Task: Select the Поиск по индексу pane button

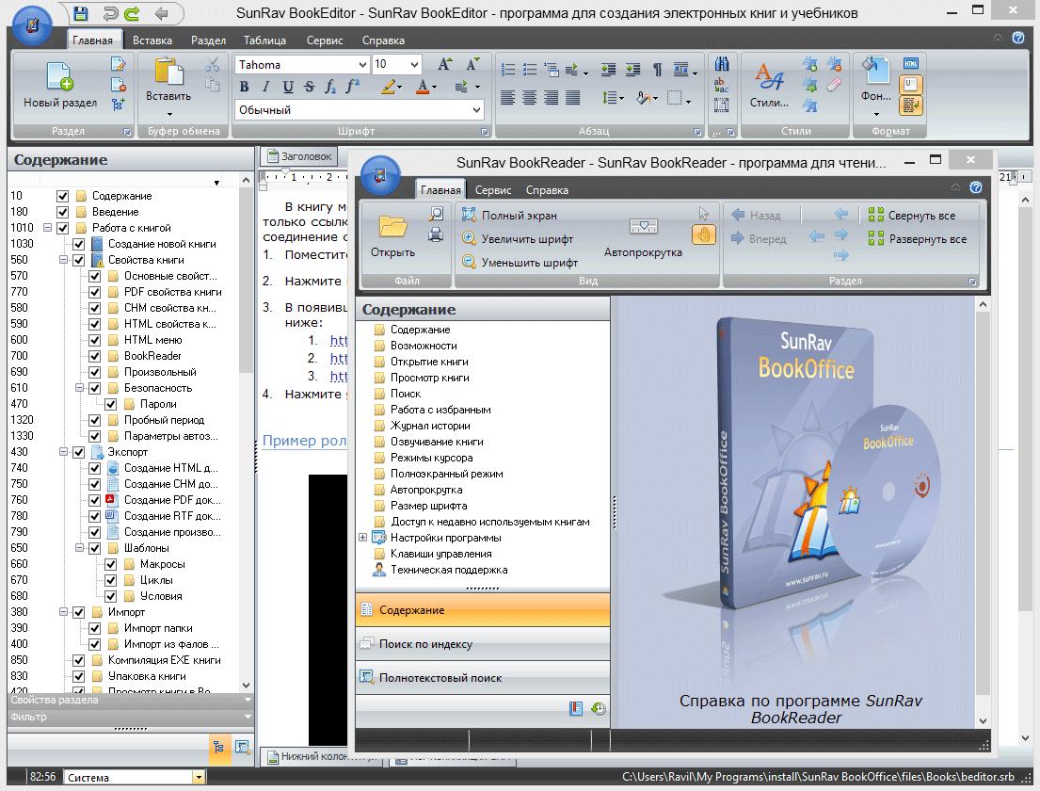Action: 483,644
